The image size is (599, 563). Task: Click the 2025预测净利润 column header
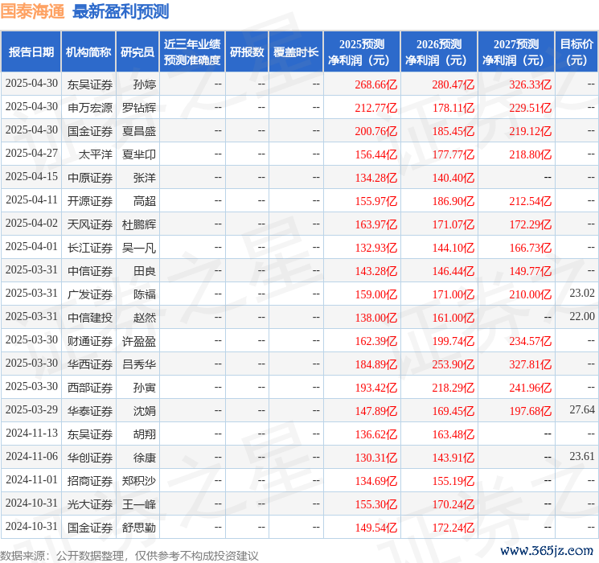tap(362, 51)
